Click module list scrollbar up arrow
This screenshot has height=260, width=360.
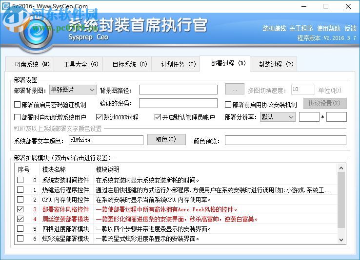pos(341,168)
